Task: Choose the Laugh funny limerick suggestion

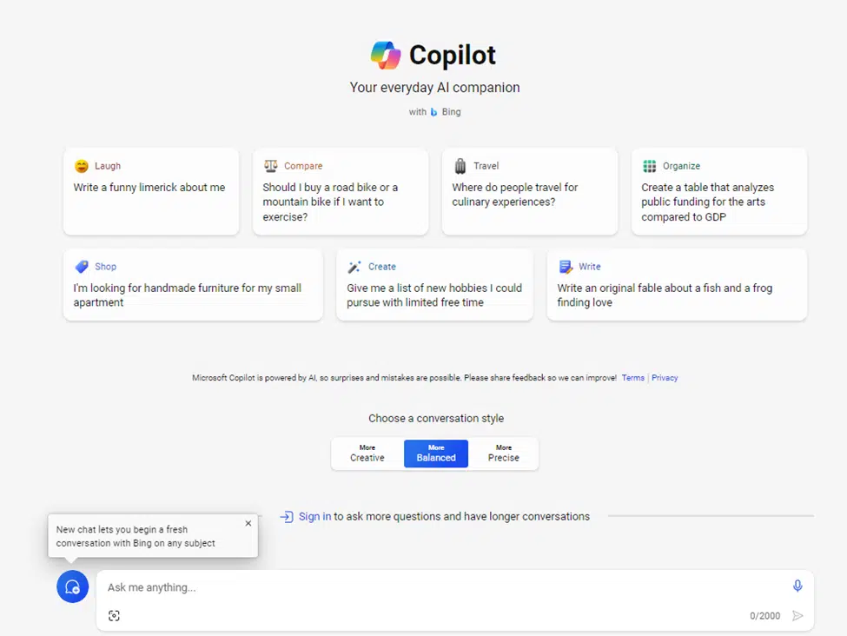Action: tap(151, 191)
